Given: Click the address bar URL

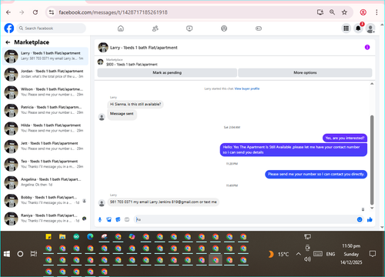Looking at the screenshot, I should pyautogui.click(x=113, y=12).
